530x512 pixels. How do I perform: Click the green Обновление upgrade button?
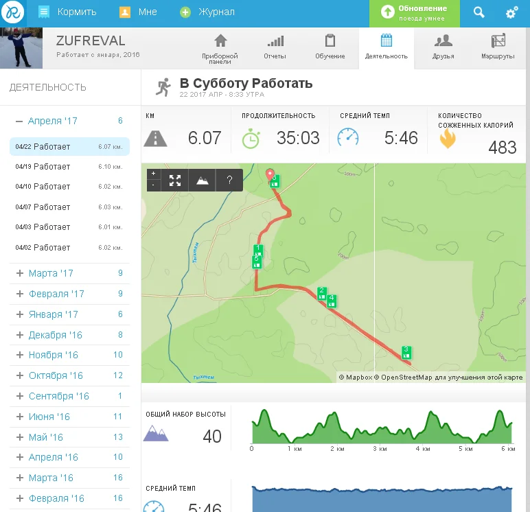(415, 14)
